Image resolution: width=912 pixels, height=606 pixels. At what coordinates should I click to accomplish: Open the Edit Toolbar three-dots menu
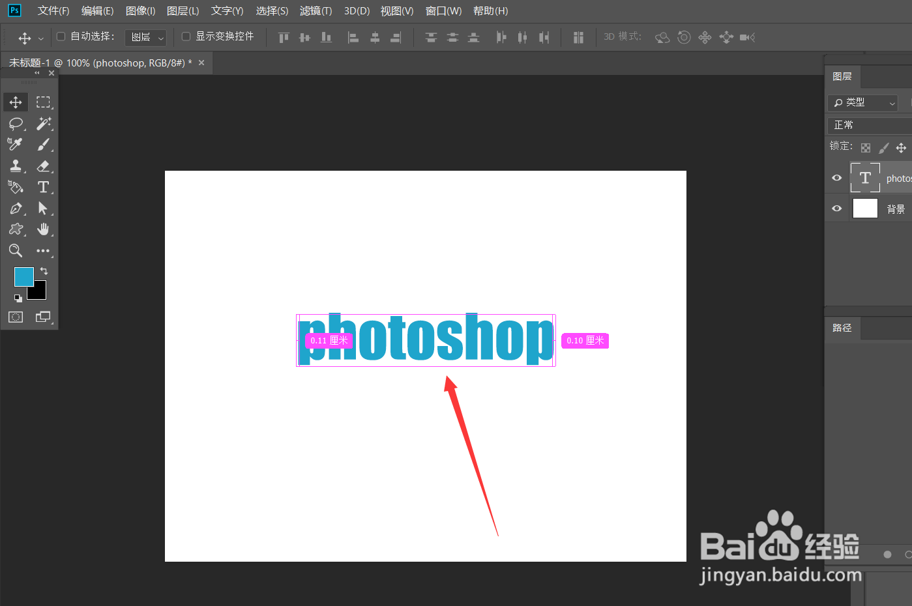pos(43,251)
